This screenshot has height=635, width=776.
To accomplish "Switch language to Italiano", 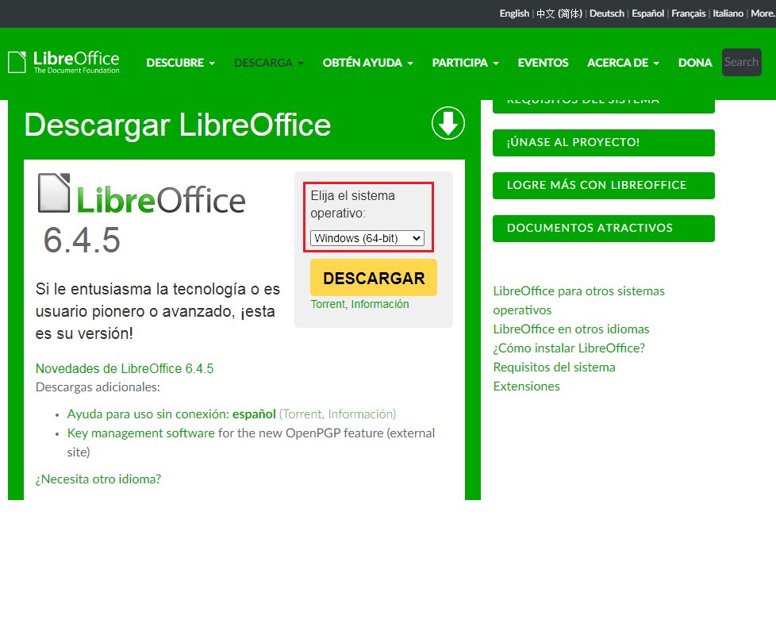I will (728, 13).
